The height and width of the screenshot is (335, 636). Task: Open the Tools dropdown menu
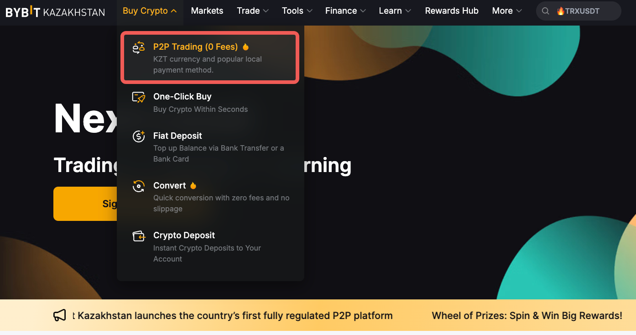(297, 11)
